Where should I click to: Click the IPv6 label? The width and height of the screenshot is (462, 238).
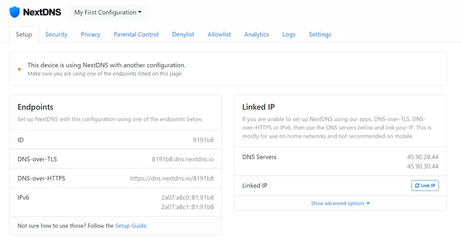click(23, 198)
